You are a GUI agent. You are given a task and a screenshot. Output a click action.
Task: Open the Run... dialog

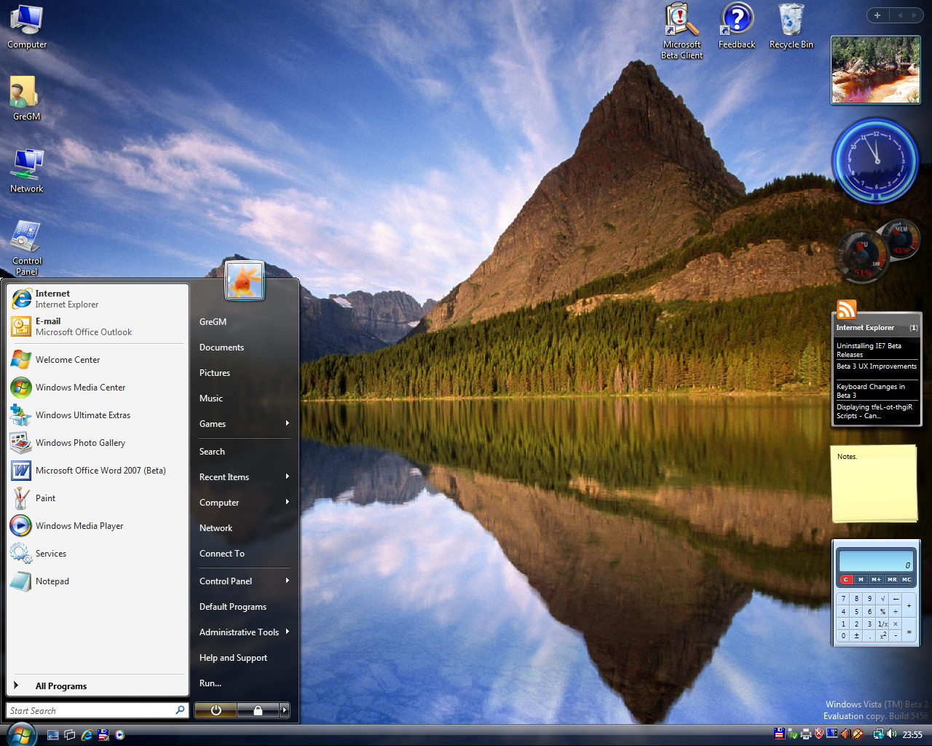point(210,683)
